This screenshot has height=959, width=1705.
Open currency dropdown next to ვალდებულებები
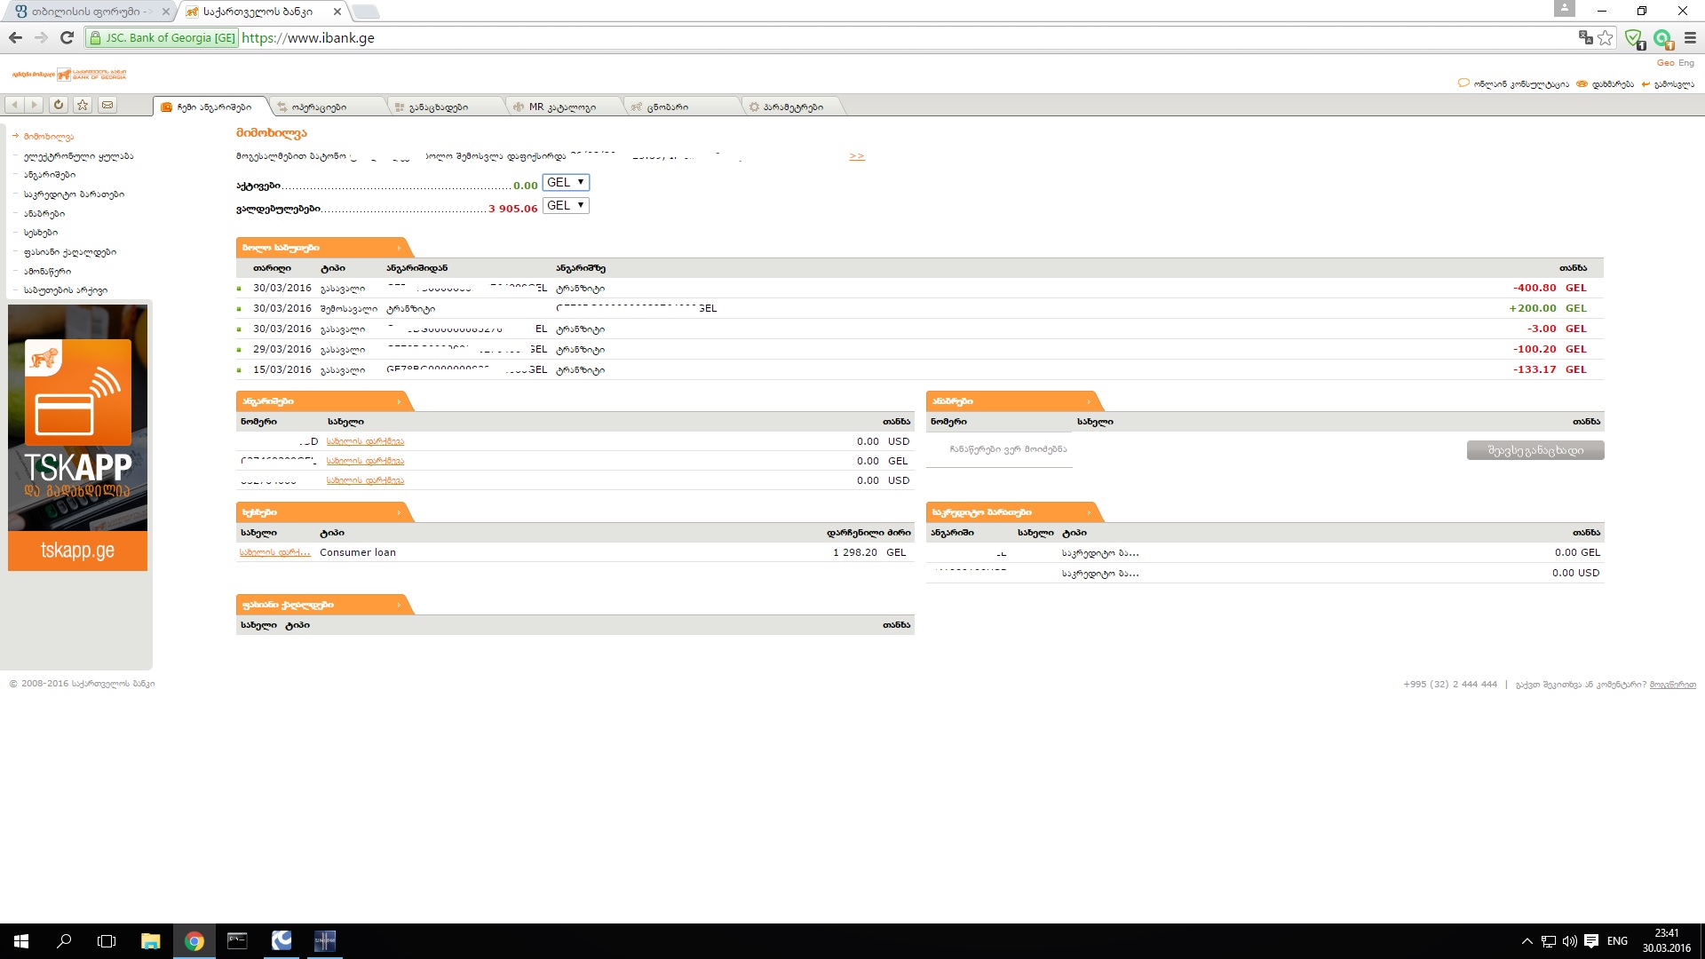click(566, 205)
